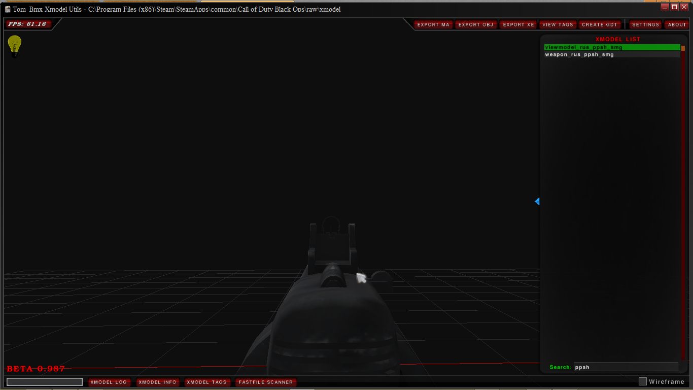693x390 pixels.
Task: Open the Settings dialog
Action: tap(645, 24)
